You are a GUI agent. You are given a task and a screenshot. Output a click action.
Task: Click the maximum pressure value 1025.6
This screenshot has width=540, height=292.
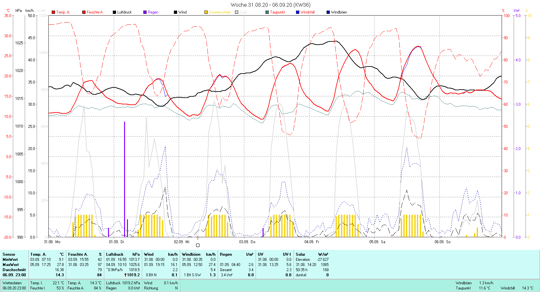pos(134,265)
